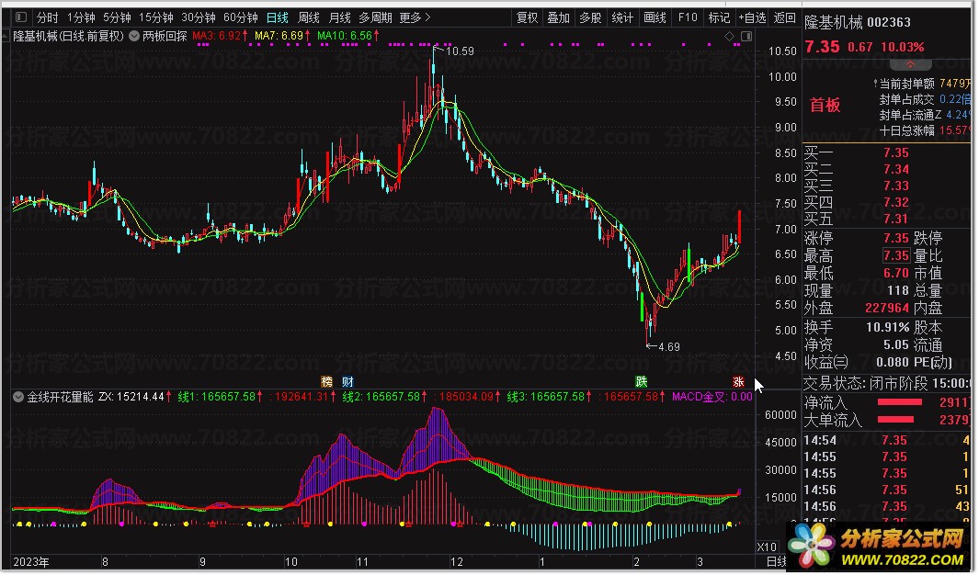This screenshot has height=575, width=979.
Task: Click the 交易状态 闭市阶段 row
Action: [x=888, y=383]
